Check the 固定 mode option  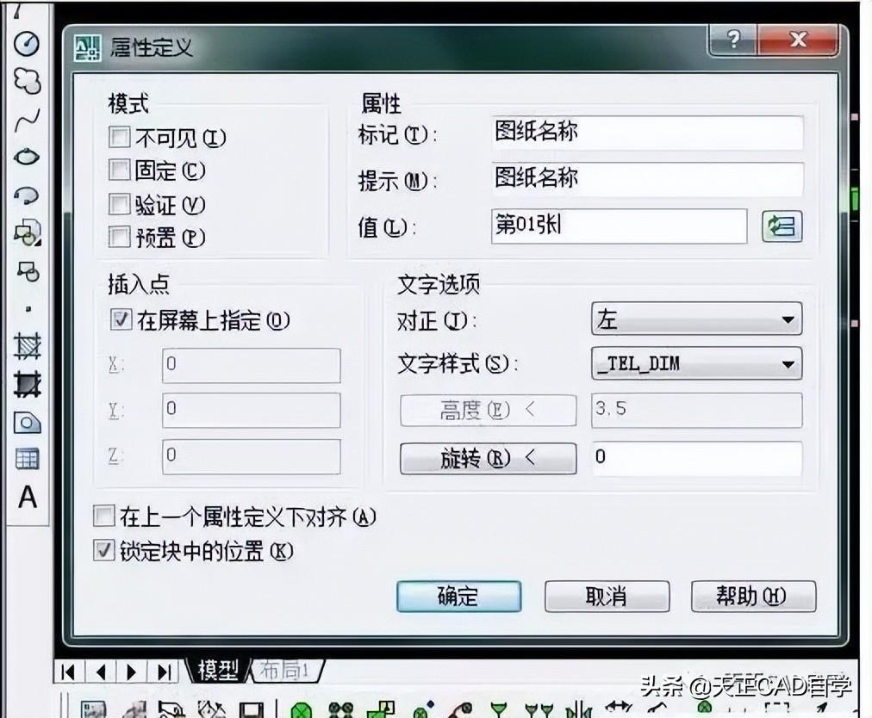point(118,170)
